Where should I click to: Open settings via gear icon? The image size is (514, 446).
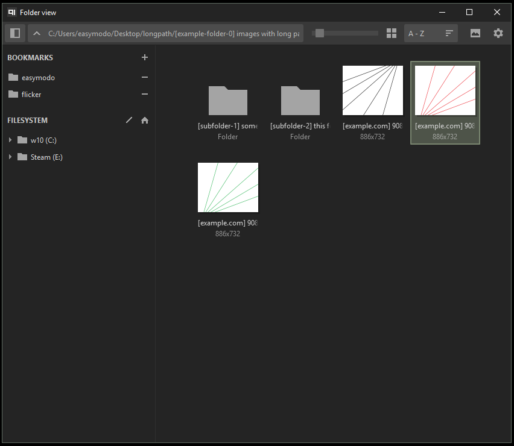498,33
